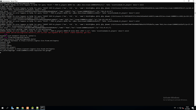Open taskbar clock and date

[187, 108]
